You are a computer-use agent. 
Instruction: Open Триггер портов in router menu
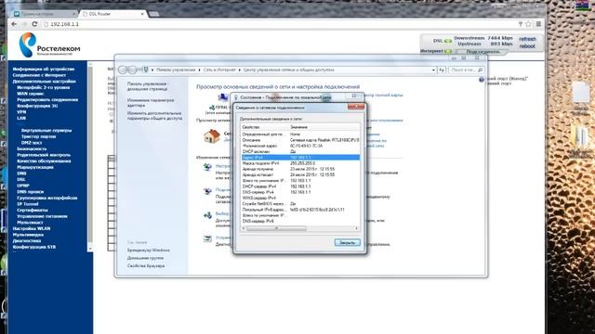39,136
